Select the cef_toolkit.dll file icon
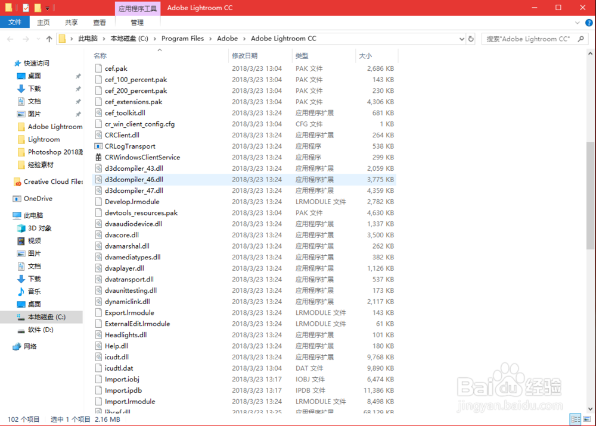The height and width of the screenshot is (426, 596). (x=98, y=112)
